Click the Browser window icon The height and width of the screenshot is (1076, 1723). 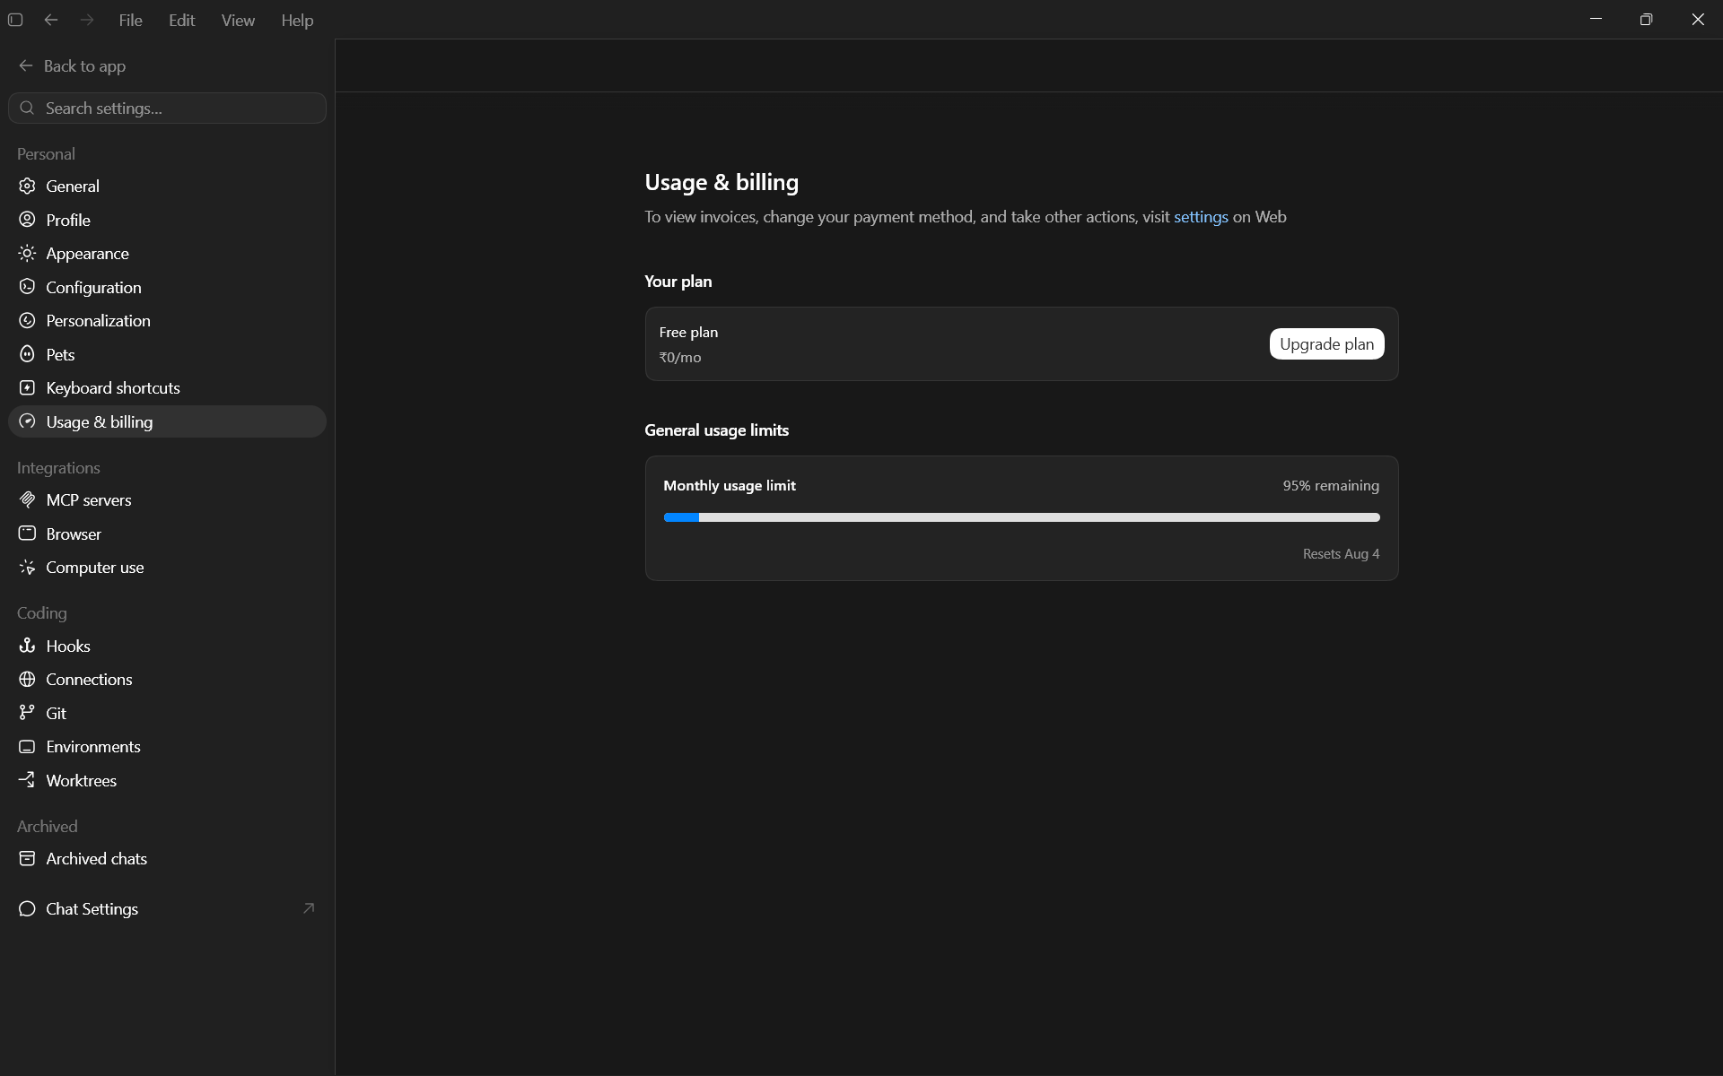28,534
